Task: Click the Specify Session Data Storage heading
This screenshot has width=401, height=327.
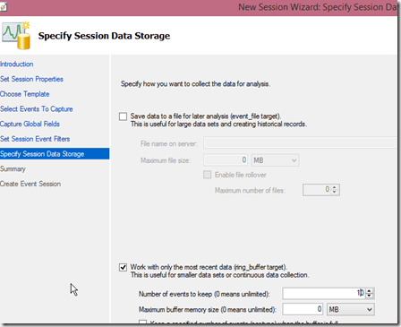Action: pos(104,36)
